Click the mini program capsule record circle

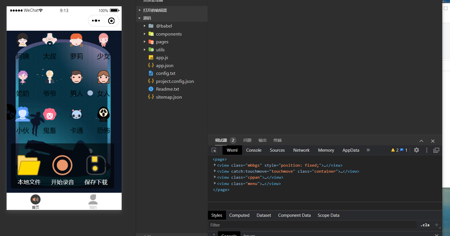[111, 21]
